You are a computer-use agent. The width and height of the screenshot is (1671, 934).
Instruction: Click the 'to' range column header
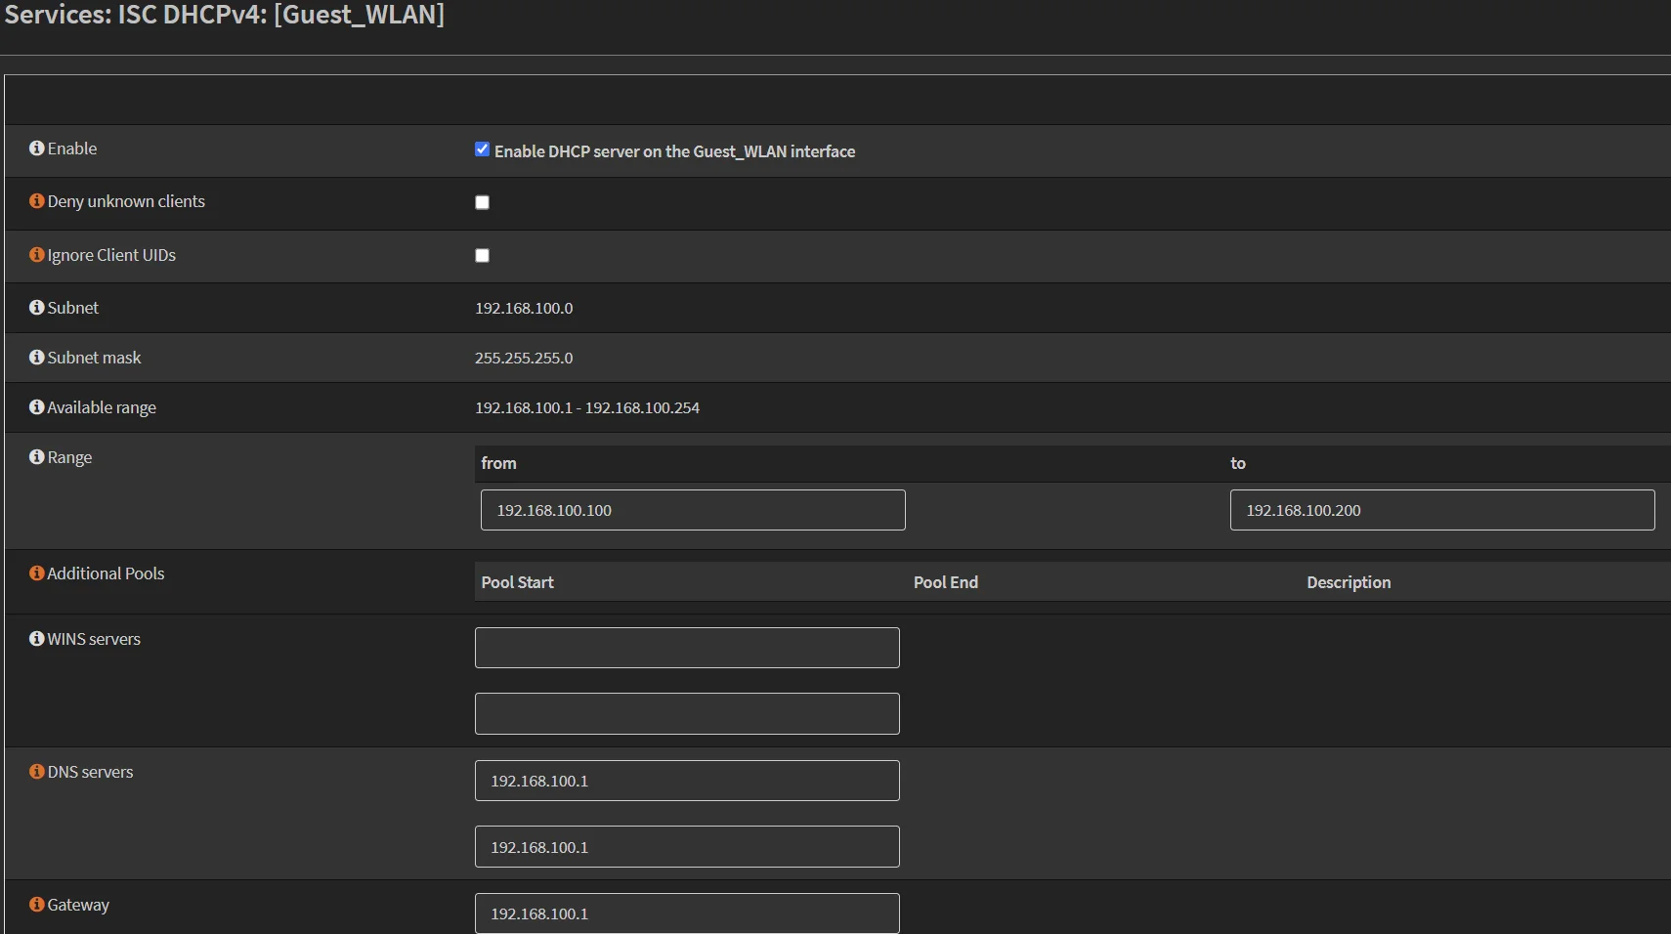(1238, 463)
